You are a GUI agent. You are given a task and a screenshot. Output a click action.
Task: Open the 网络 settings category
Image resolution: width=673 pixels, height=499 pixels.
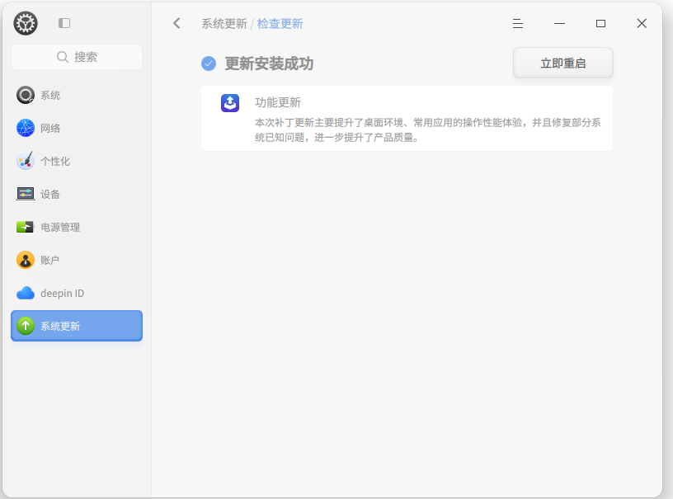coord(77,128)
